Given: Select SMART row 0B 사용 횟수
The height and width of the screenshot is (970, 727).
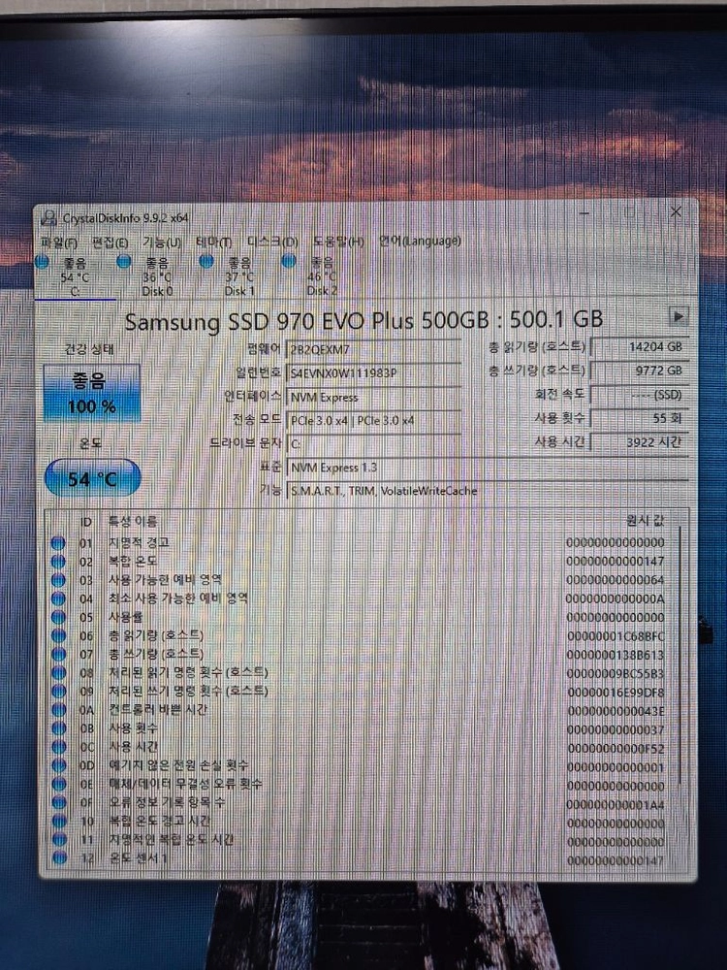Looking at the screenshot, I should pos(361,728).
